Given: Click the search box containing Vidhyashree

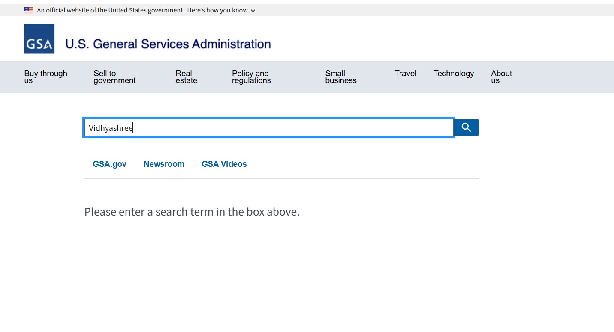Looking at the screenshot, I should tap(269, 128).
